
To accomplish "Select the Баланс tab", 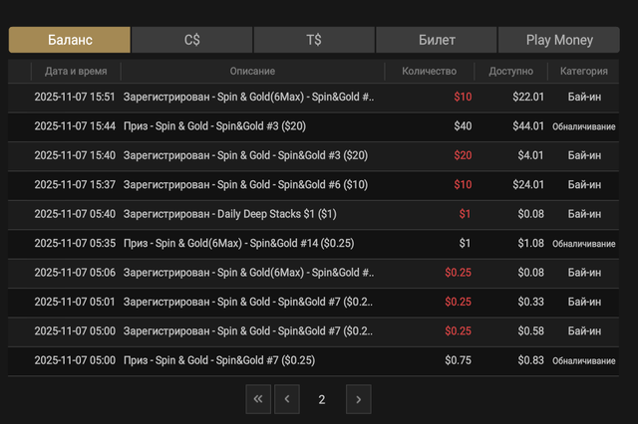I will 70,40.
